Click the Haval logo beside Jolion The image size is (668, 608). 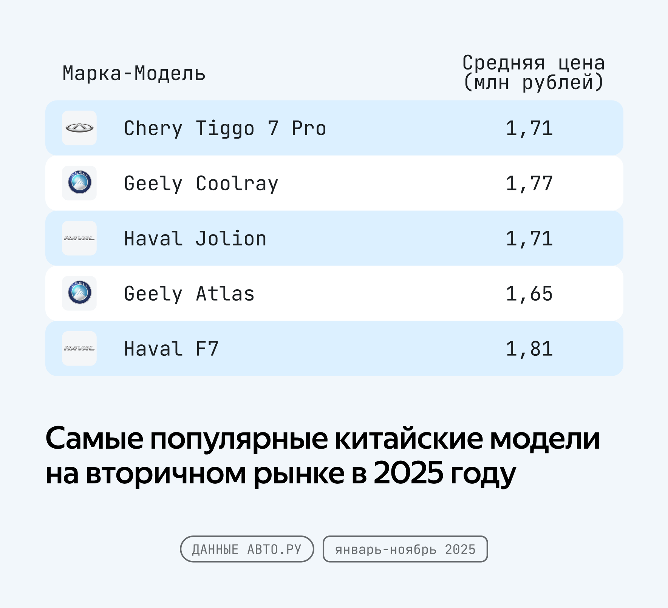coord(79,238)
